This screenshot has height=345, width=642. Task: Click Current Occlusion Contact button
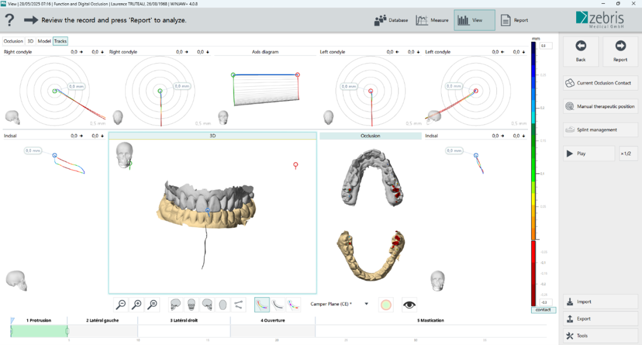(600, 83)
